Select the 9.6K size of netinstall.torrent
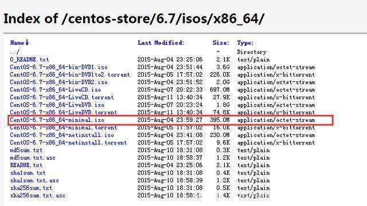Image resolution: width=367 pixels, height=206 pixels. point(223,142)
